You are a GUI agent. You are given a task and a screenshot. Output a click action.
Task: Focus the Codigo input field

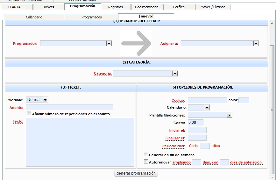(207, 100)
